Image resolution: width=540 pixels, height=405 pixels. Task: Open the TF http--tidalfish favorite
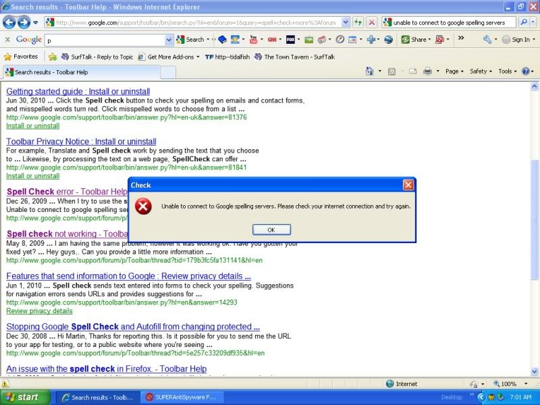227,57
